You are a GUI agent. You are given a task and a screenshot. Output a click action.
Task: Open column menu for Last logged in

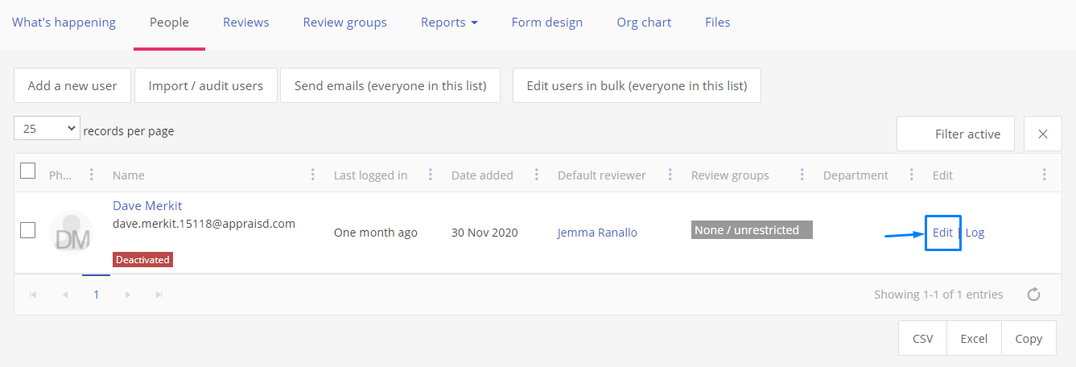[x=431, y=175]
